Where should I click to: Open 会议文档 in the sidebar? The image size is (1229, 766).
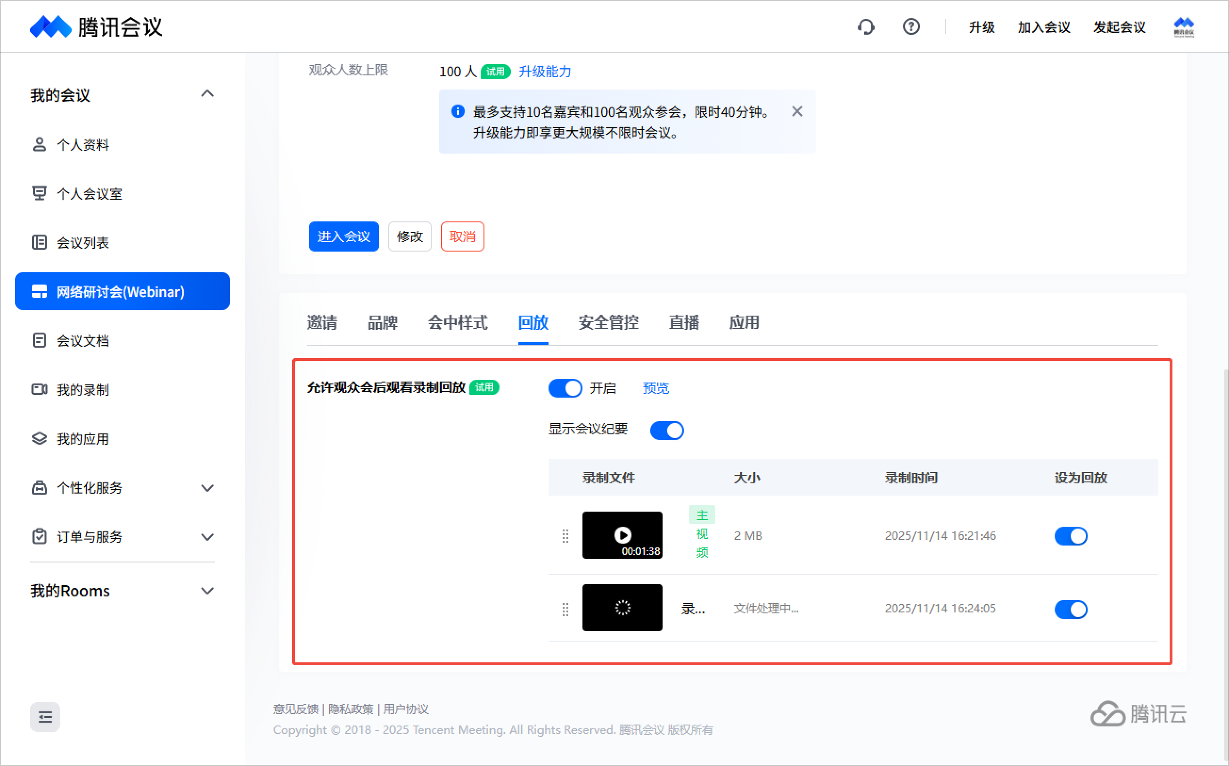click(x=82, y=341)
